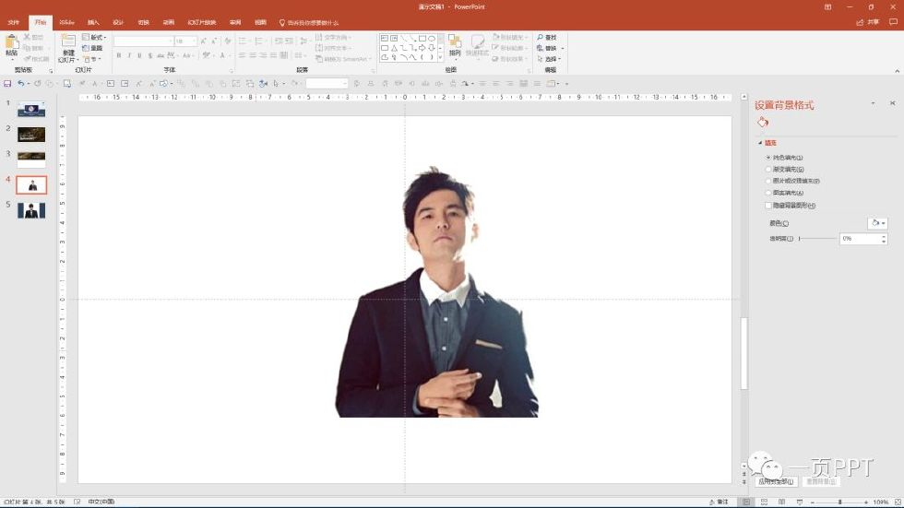Click the Save icon in quick access toolbar
Screen dimensions: 904x508
point(7,84)
